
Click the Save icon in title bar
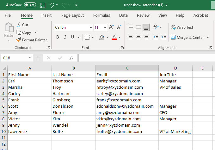[x=43, y=5]
